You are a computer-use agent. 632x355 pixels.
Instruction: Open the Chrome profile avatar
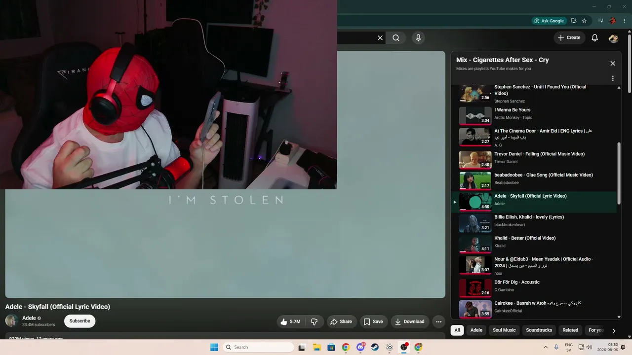613,21
